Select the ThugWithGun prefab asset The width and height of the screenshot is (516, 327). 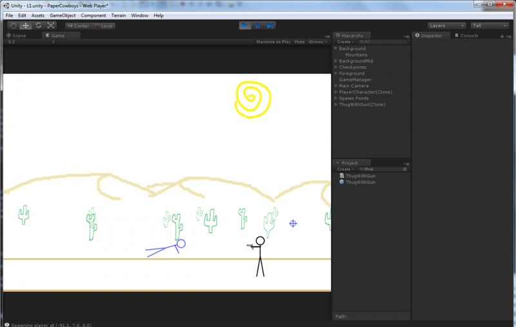pyautogui.click(x=358, y=182)
